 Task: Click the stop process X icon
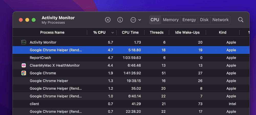(x=108, y=20)
